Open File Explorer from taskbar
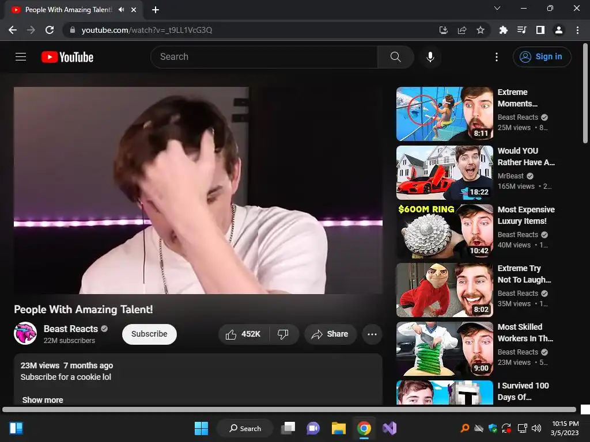 339,428
